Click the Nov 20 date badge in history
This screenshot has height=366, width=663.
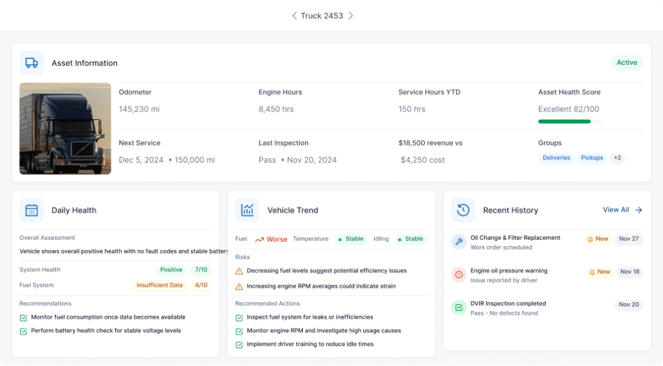pyautogui.click(x=629, y=304)
